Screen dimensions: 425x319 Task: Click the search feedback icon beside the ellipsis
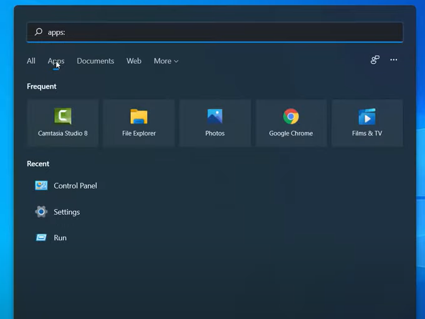pos(375,60)
